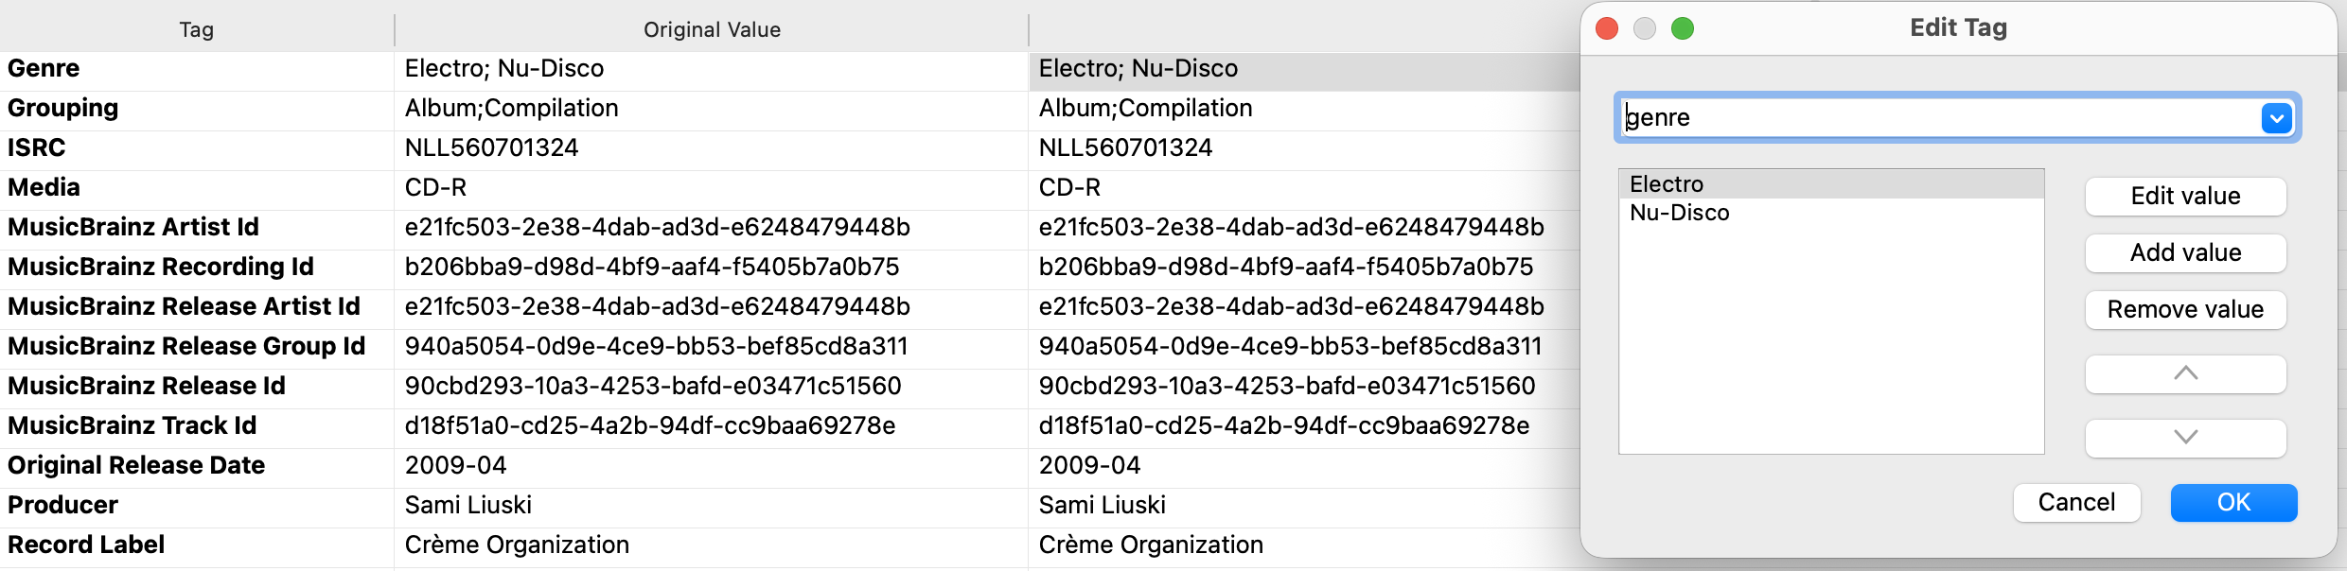Open the tag name dropdown arrow
Image resolution: width=2347 pixels, height=571 pixels.
2276,118
